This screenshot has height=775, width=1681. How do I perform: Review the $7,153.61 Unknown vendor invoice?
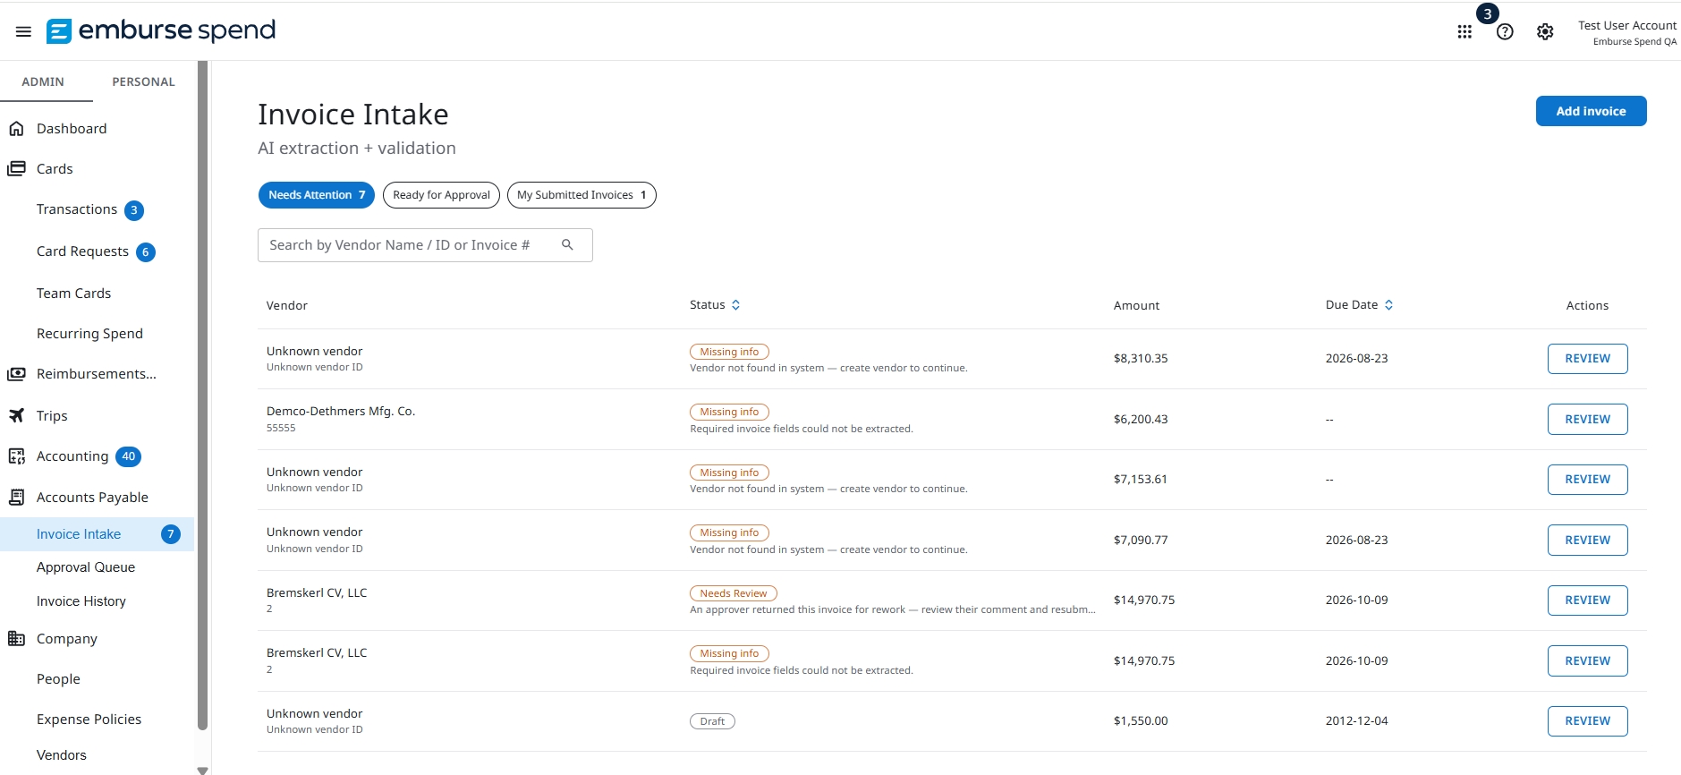click(x=1587, y=480)
